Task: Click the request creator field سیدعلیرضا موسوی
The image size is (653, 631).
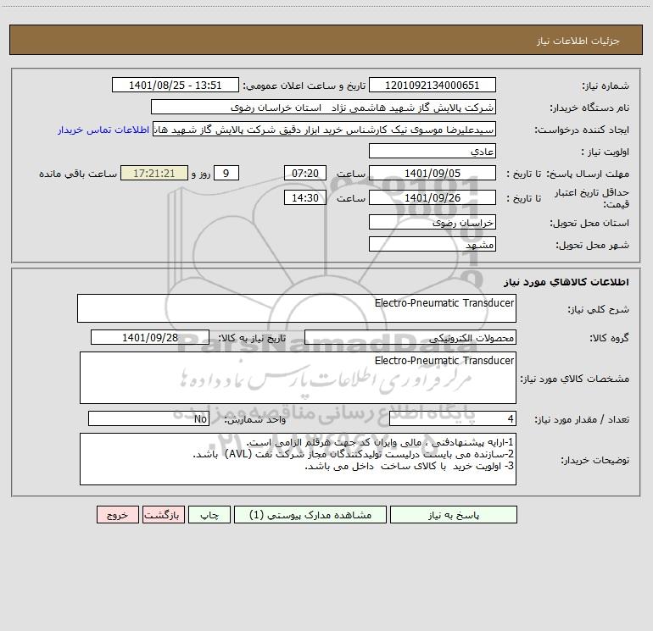Action: [325, 129]
